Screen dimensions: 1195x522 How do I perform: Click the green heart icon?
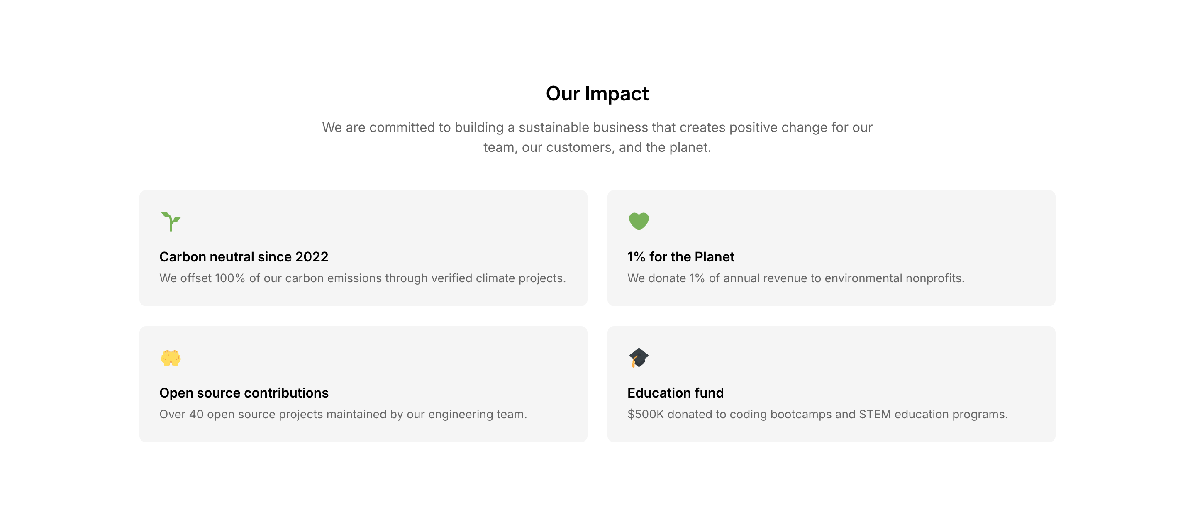click(639, 221)
